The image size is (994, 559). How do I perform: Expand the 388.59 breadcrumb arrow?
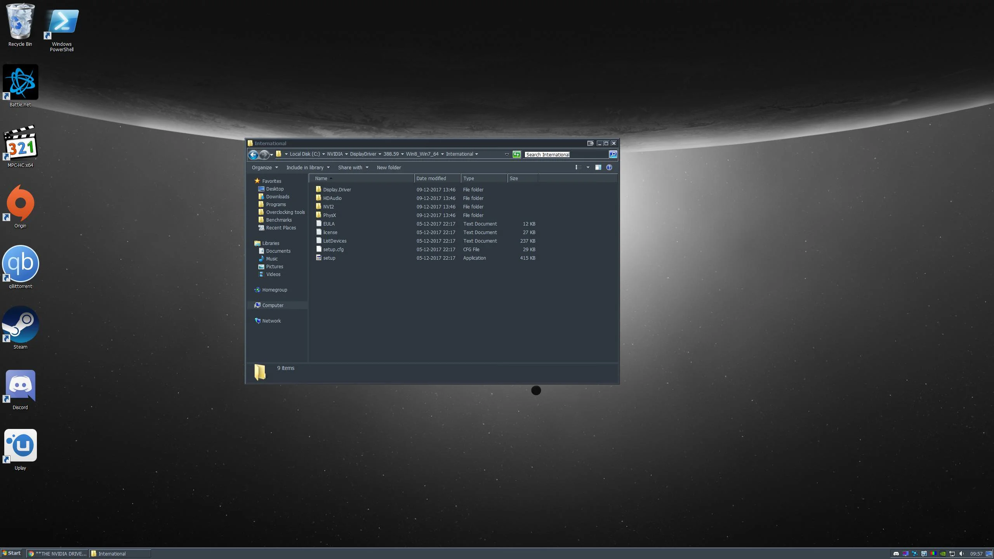click(x=402, y=154)
